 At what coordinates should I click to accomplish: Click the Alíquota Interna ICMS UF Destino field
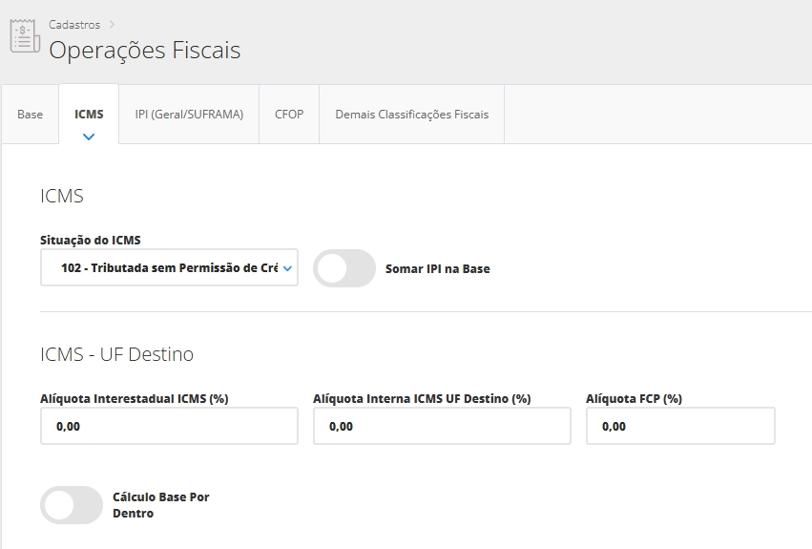pyautogui.click(x=442, y=426)
